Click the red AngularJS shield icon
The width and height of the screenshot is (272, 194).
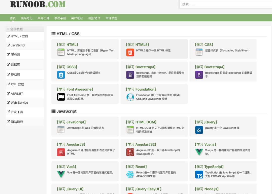click(61, 152)
